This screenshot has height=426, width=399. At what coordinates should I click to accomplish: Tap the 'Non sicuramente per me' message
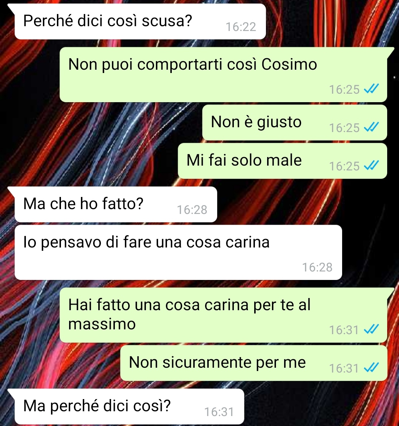(x=254, y=363)
